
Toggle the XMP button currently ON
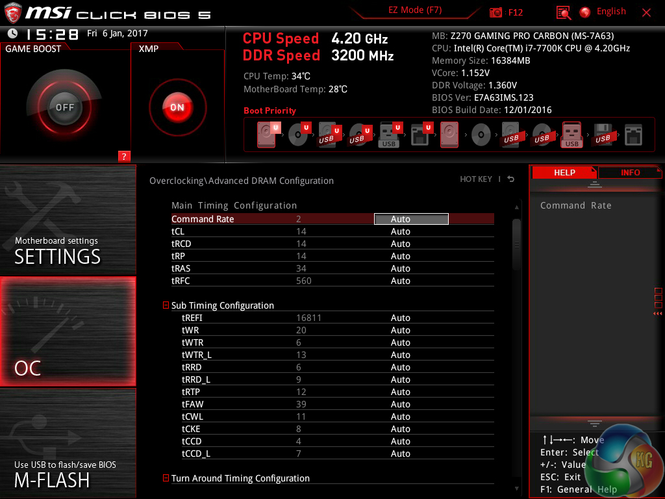[177, 107]
